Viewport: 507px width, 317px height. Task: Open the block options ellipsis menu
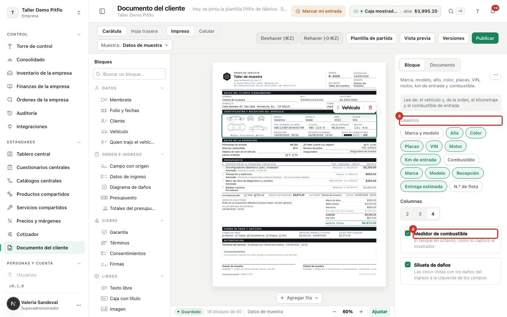point(496,75)
